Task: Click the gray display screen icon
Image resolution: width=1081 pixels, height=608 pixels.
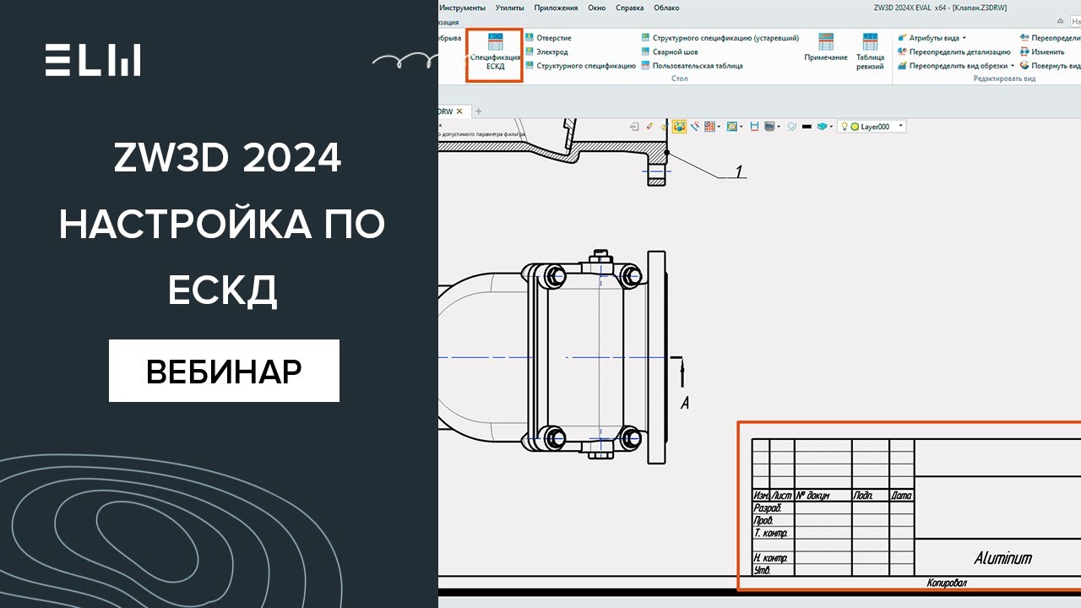Action: [770, 127]
